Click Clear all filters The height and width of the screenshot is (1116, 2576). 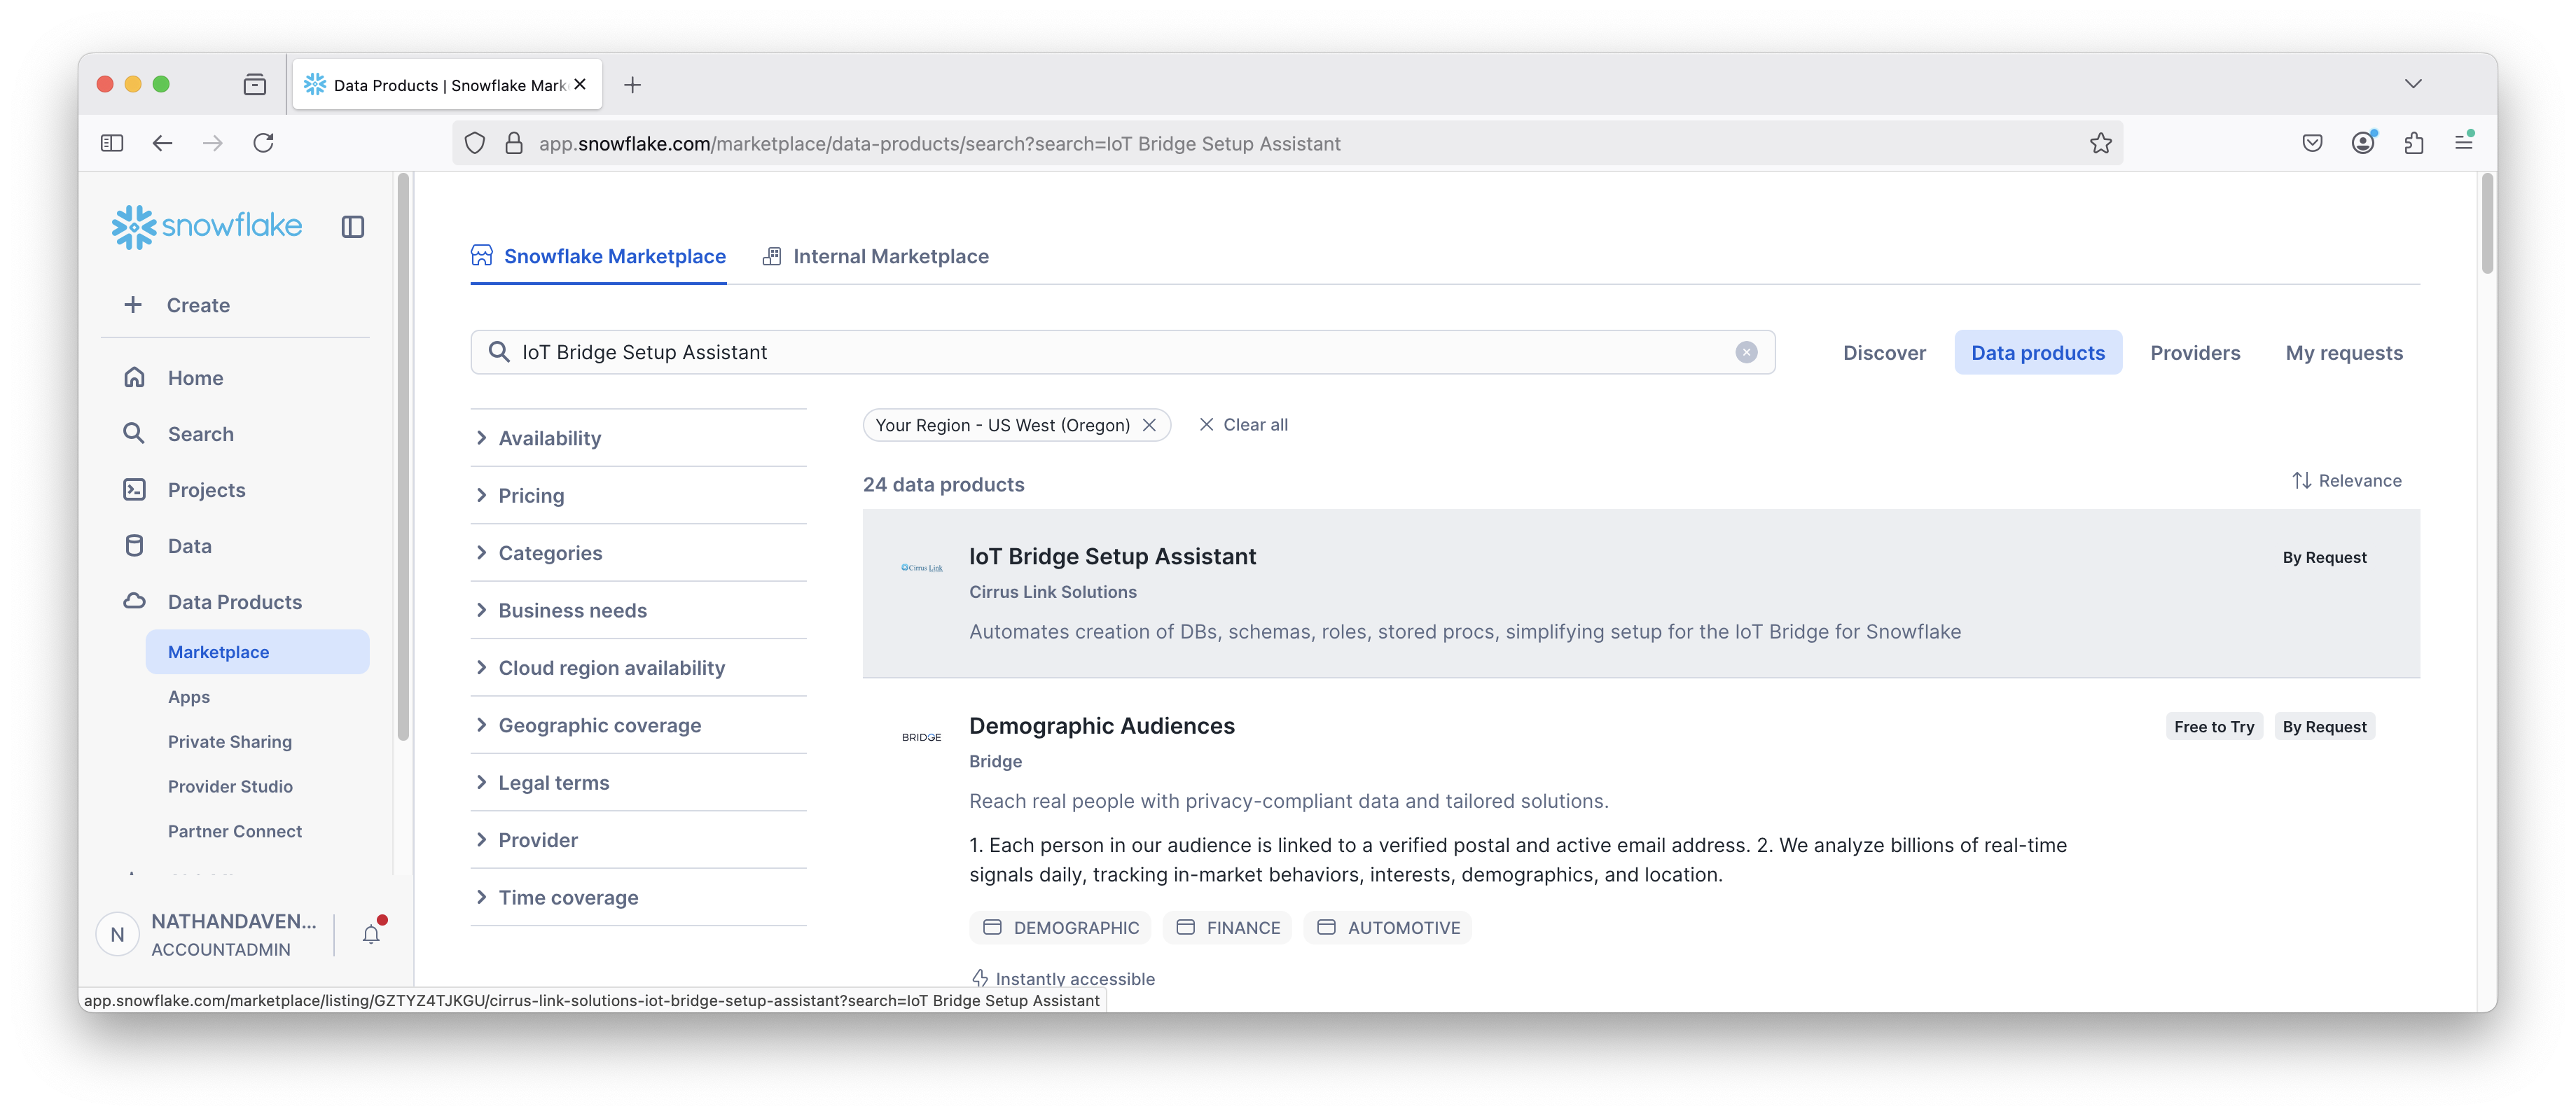1243,425
